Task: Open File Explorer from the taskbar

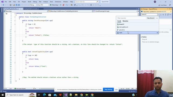Action: tap(76, 95)
